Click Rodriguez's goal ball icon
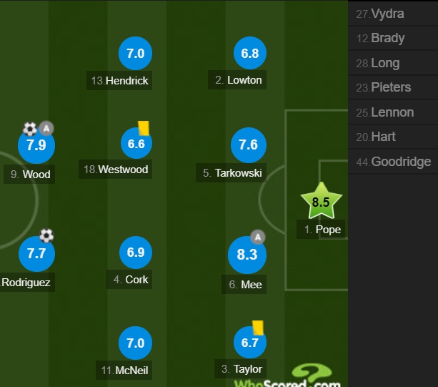This screenshot has width=438, height=387. coord(46,235)
